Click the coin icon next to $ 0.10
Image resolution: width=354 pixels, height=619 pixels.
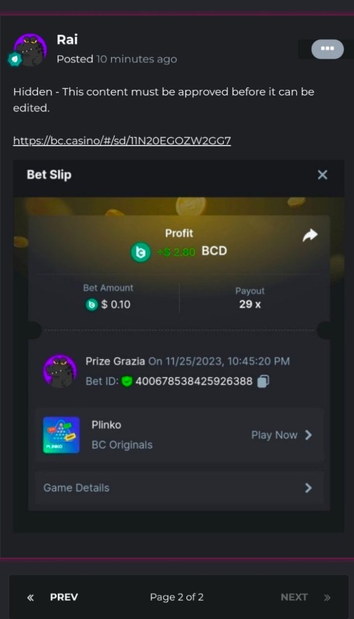click(x=91, y=305)
